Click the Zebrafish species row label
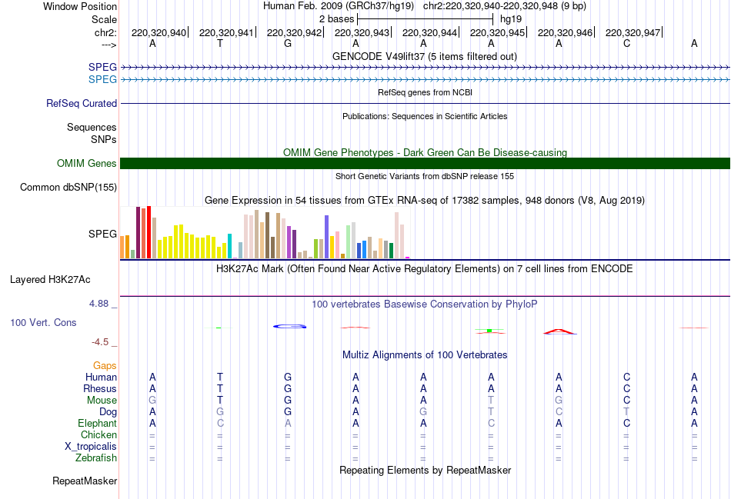The width and height of the screenshot is (731, 499). click(x=96, y=458)
